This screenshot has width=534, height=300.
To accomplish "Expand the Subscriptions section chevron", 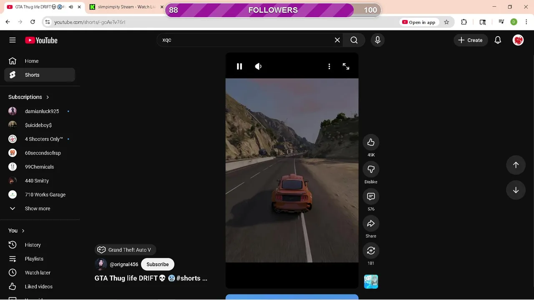I will (48, 97).
